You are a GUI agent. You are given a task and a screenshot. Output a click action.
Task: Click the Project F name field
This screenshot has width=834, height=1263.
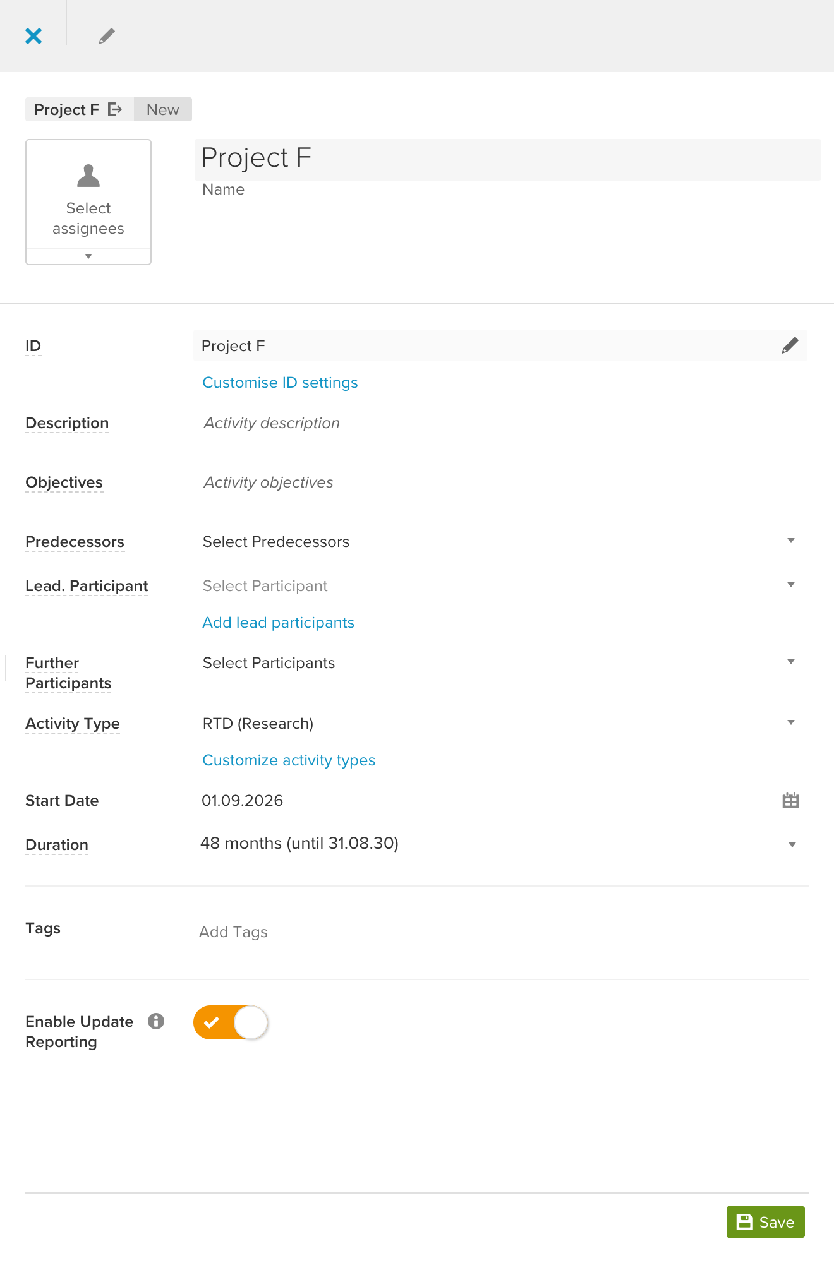(x=508, y=159)
